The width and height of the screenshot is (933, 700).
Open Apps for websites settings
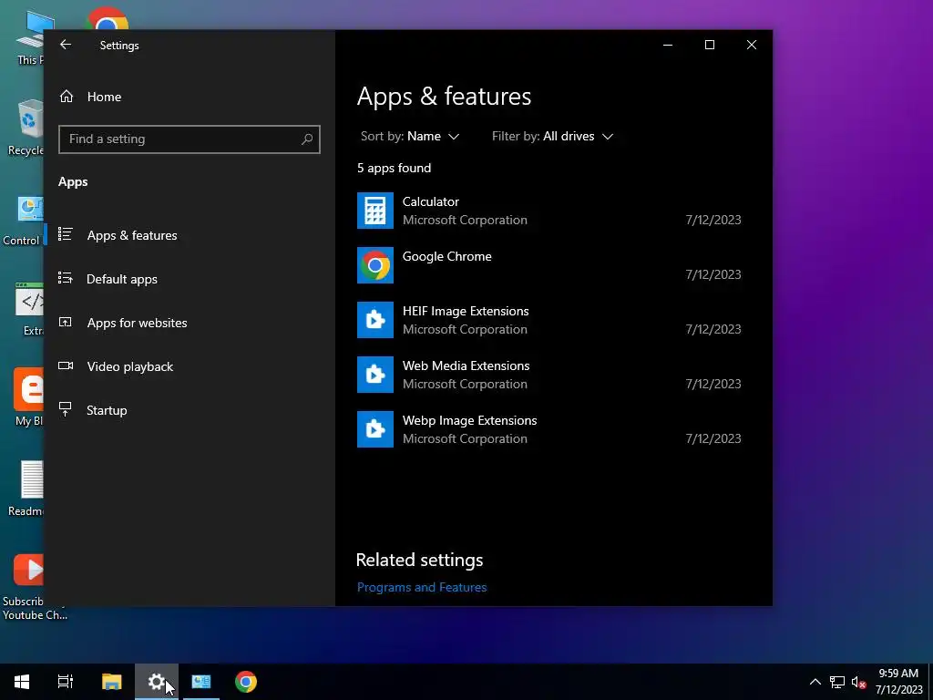(190, 323)
